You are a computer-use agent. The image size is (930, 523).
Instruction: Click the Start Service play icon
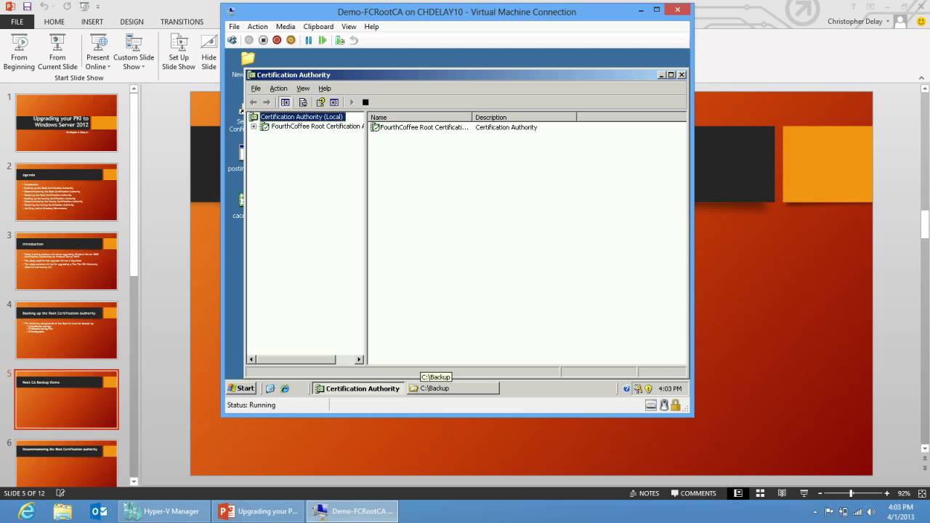click(x=352, y=102)
